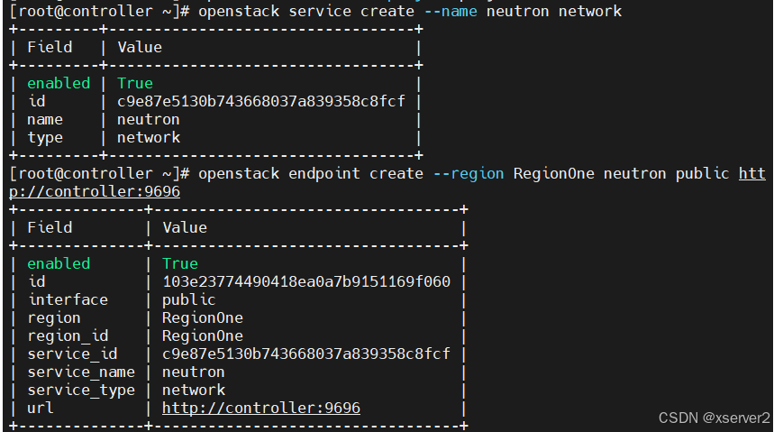Click 'type' field label in service table

[x=45, y=138]
